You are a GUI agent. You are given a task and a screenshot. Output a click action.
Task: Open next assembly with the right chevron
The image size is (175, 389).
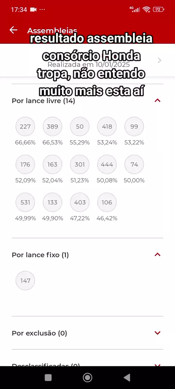point(160,60)
